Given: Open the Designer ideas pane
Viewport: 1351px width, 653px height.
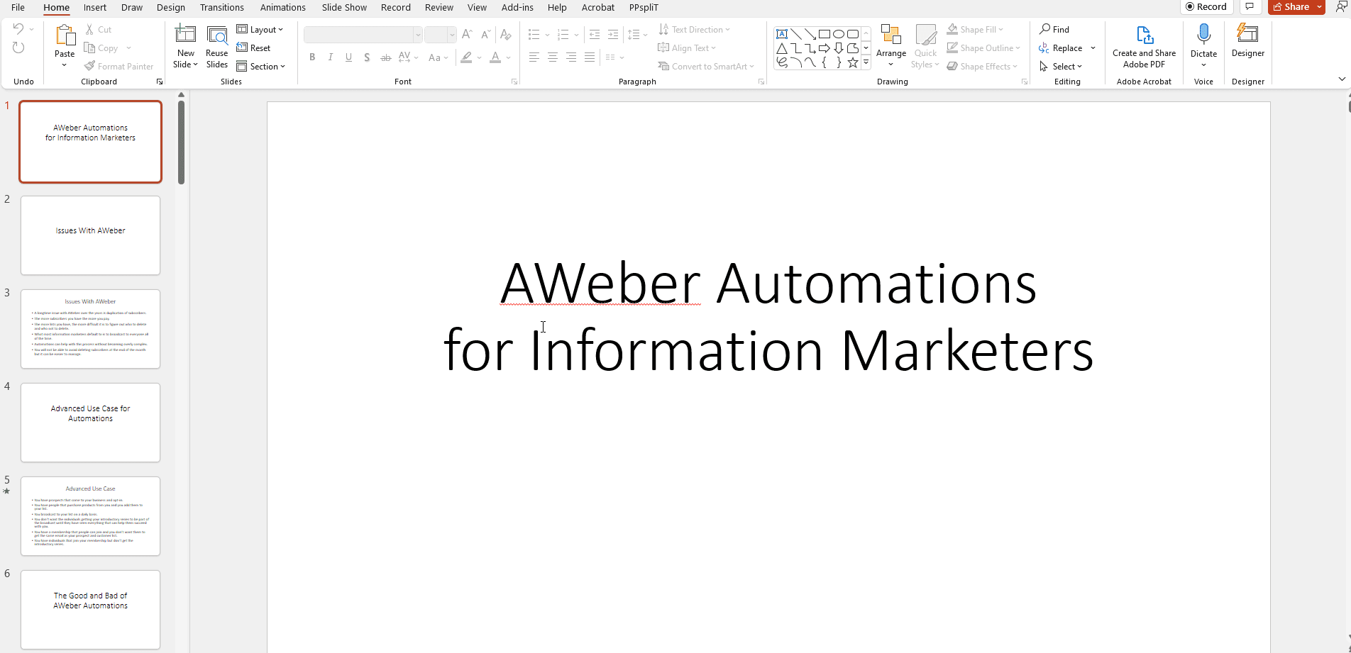Looking at the screenshot, I should click(1247, 41).
